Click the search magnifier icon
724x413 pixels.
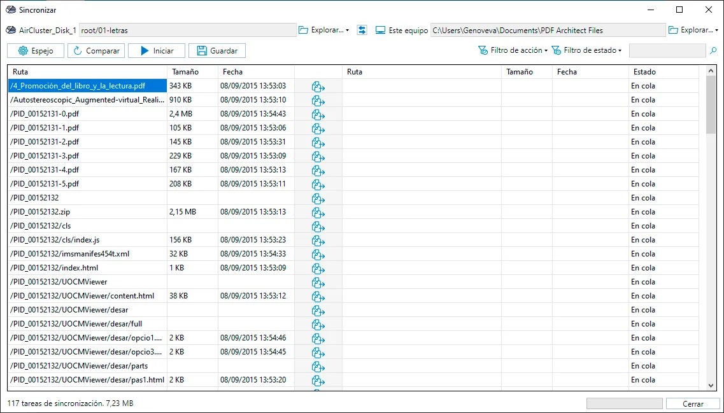tap(713, 51)
